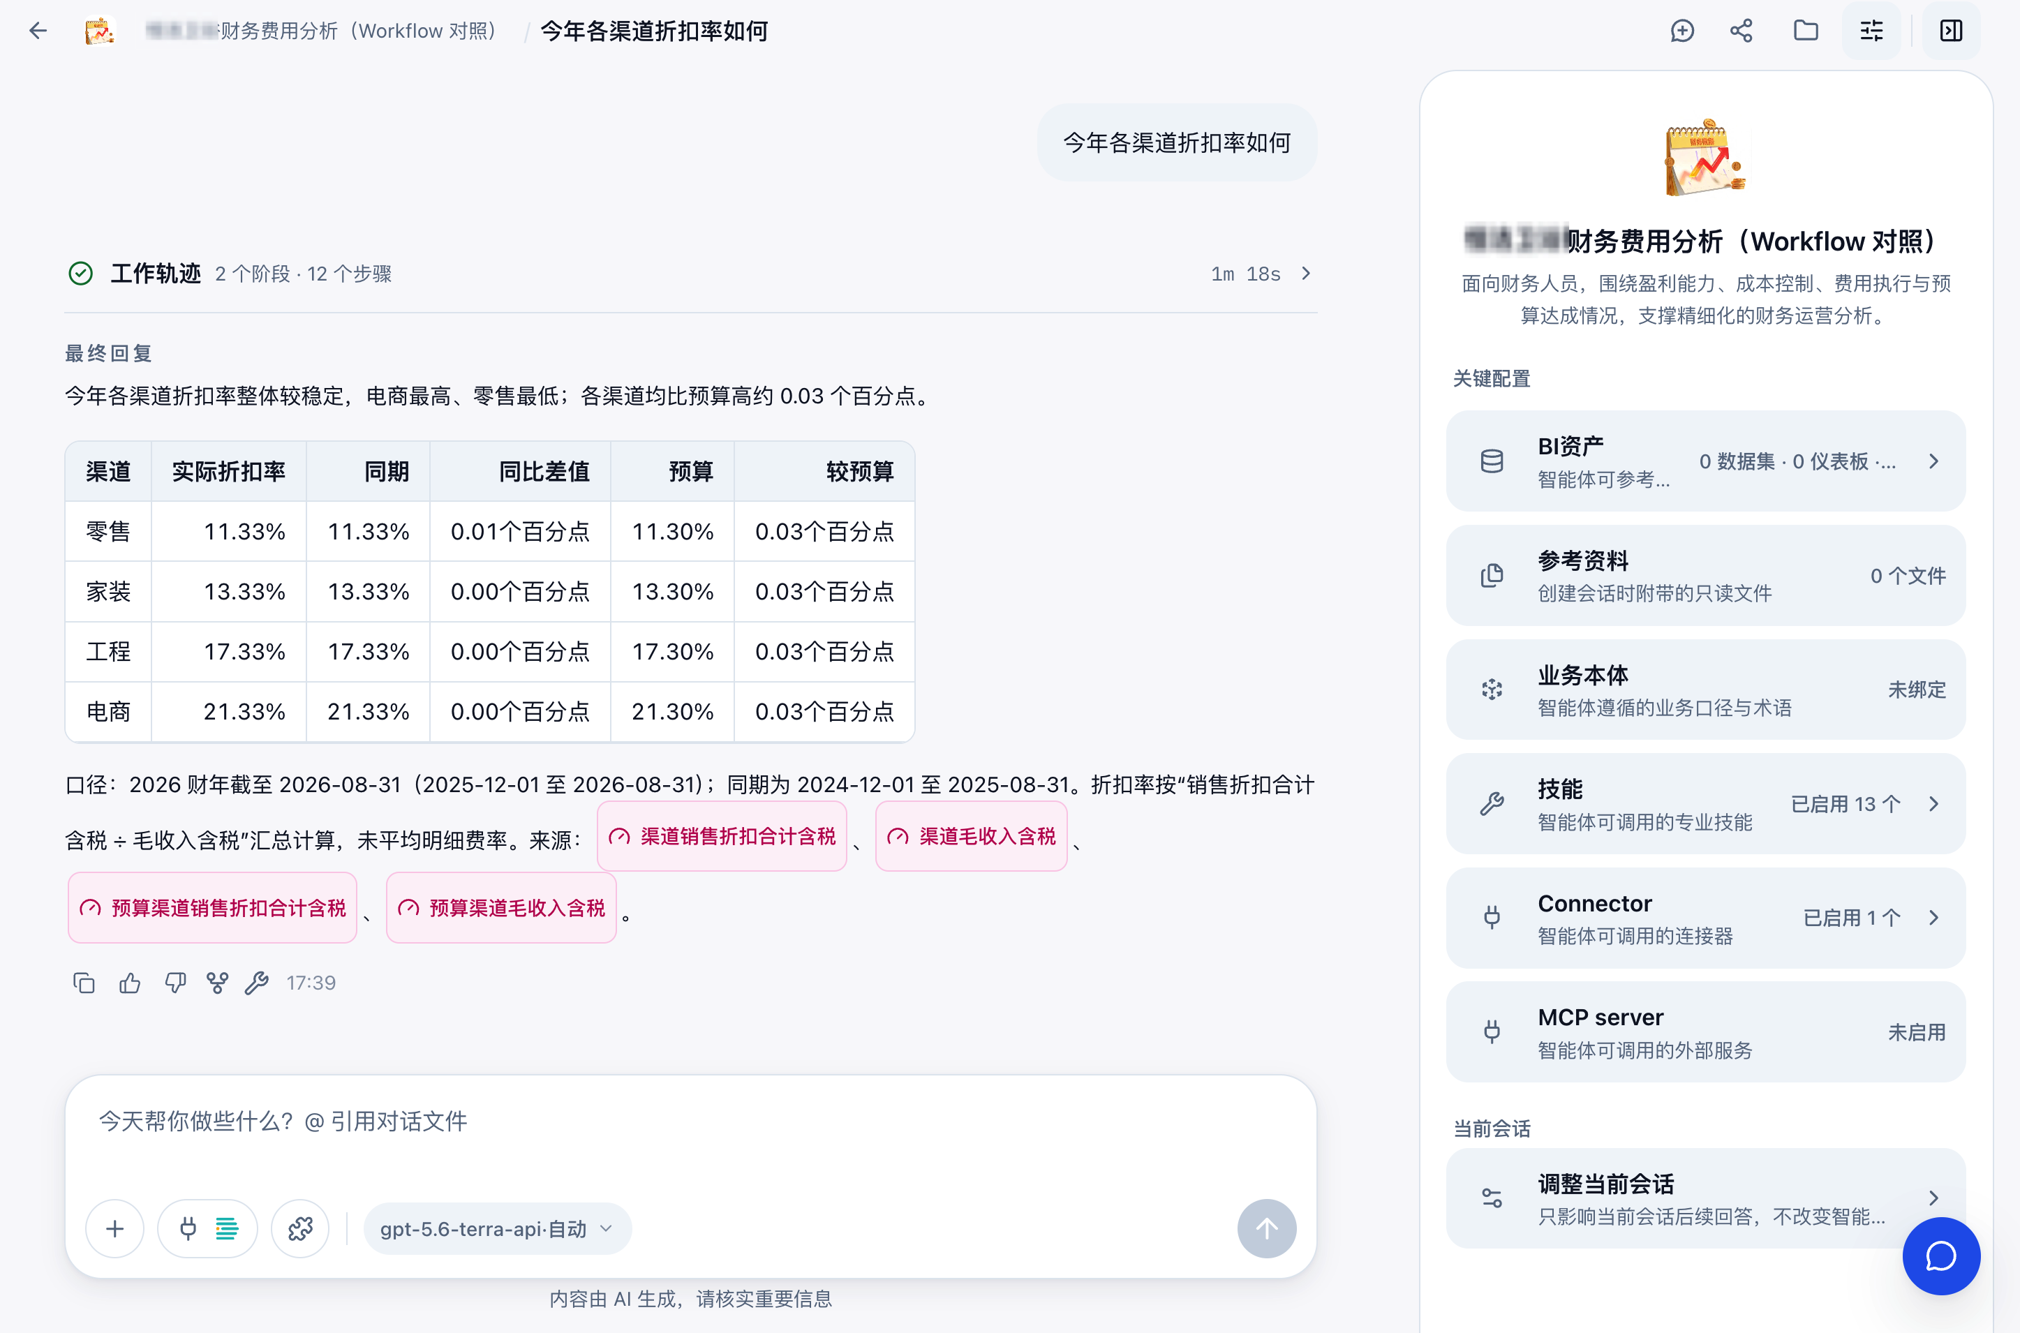This screenshot has width=2020, height=1333.
Task: Give thumbs up to the reply
Action: click(x=130, y=983)
